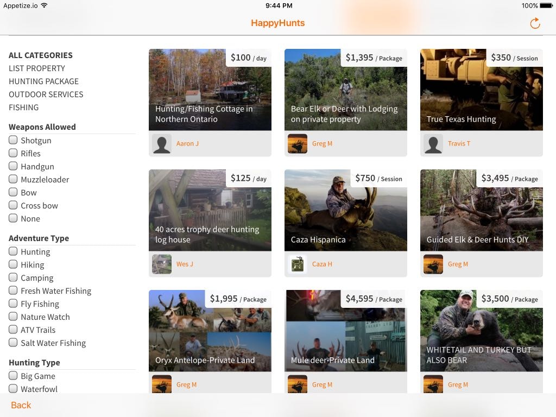Select the HUNTING PACKAGE category
This screenshot has width=556, height=417.
[x=43, y=81]
